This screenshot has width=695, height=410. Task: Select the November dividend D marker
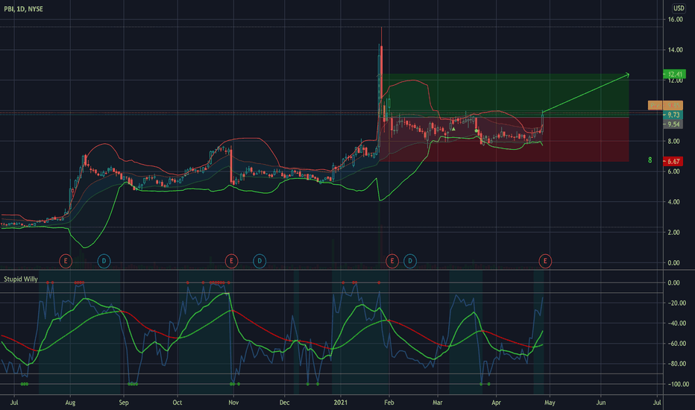point(260,261)
